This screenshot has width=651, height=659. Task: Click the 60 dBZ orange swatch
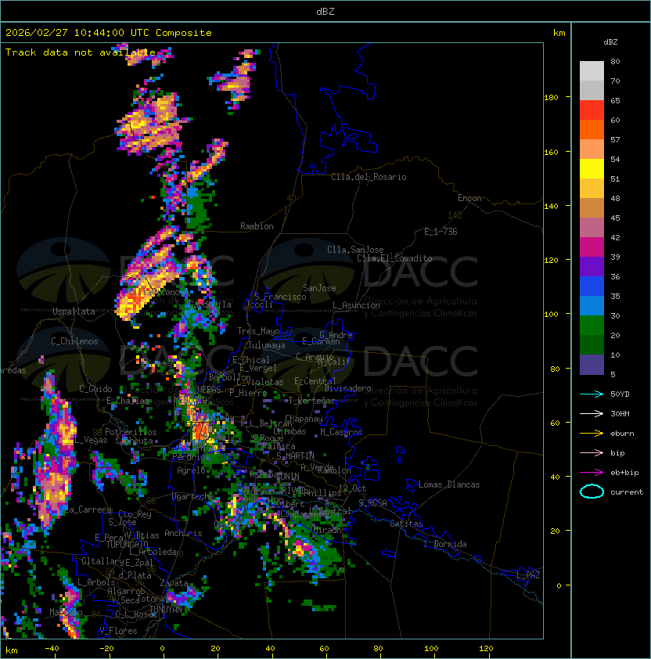[x=592, y=129]
